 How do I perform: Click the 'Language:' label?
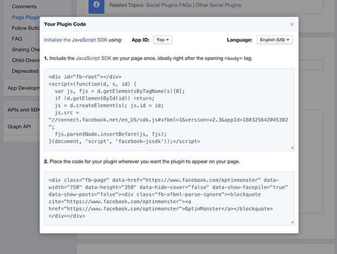[240, 40]
